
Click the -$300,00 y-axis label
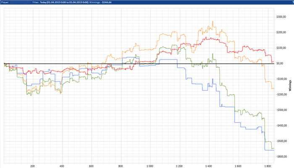point(281,110)
